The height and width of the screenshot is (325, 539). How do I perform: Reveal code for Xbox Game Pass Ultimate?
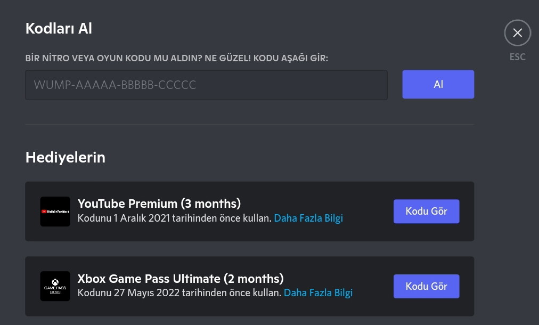(x=426, y=286)
